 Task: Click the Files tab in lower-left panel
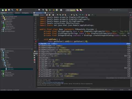[x=3, y=49]
